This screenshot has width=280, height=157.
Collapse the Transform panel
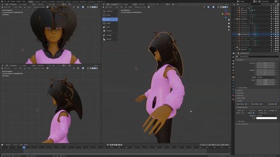(x=240, y=60)
